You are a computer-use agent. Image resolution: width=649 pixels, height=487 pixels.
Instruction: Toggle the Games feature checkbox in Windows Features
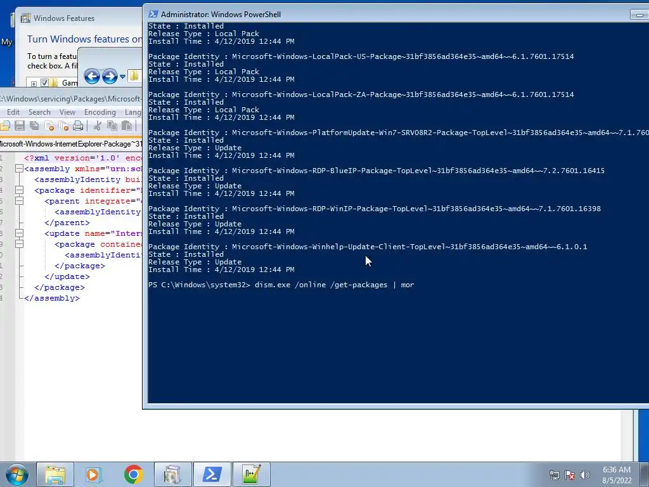[x=44, y=82]
